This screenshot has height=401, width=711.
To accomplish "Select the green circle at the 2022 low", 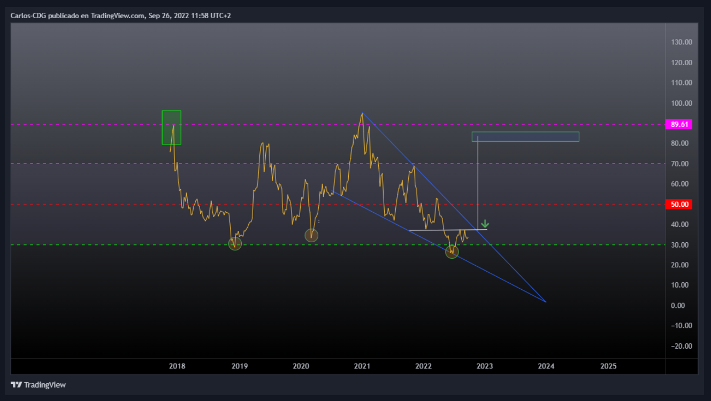I will click(x=452, y=252).
